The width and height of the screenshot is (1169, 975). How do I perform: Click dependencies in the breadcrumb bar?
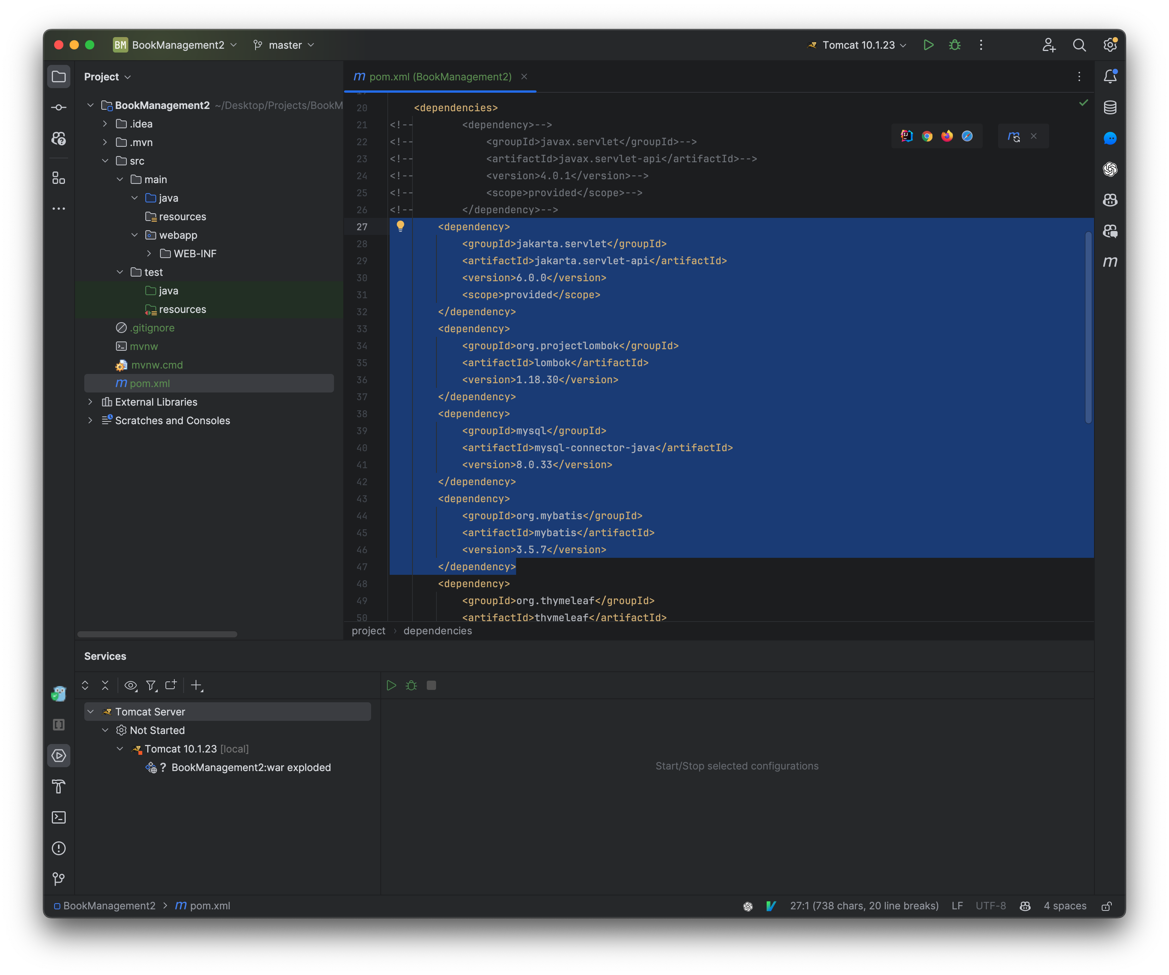click(438, 631)
